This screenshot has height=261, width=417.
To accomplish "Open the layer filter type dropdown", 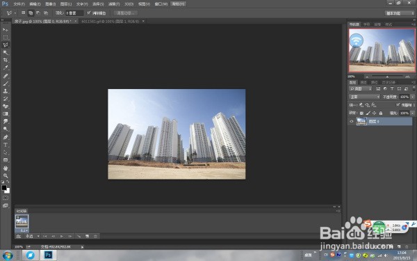I will 360,88.
